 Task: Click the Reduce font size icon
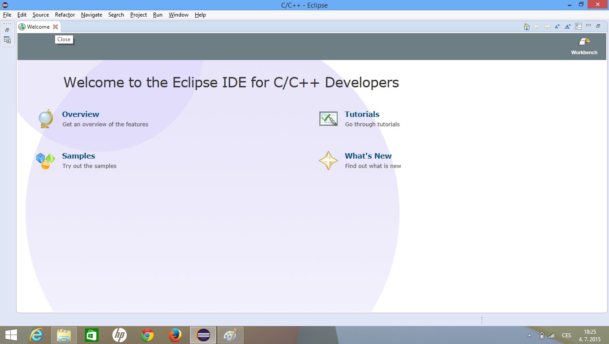557,27
